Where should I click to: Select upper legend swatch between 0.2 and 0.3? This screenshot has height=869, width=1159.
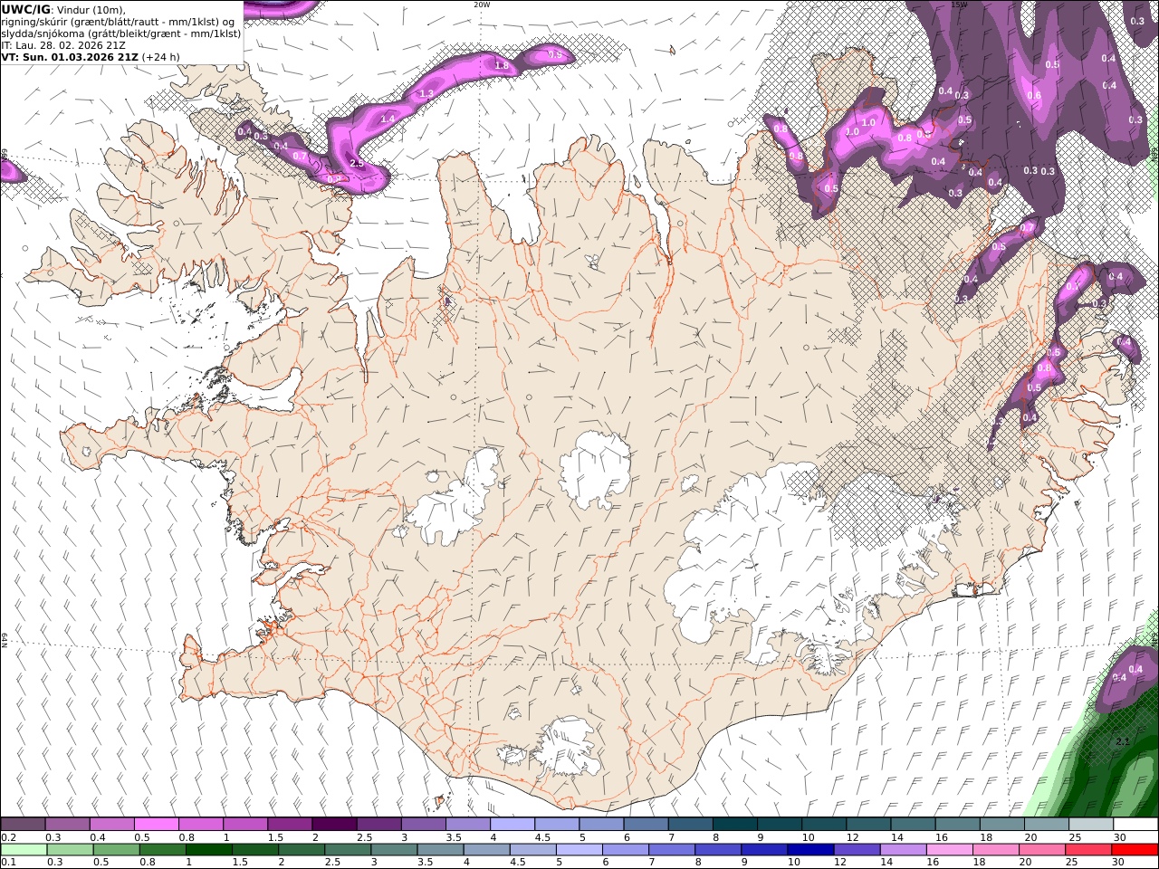click(23, 825)
